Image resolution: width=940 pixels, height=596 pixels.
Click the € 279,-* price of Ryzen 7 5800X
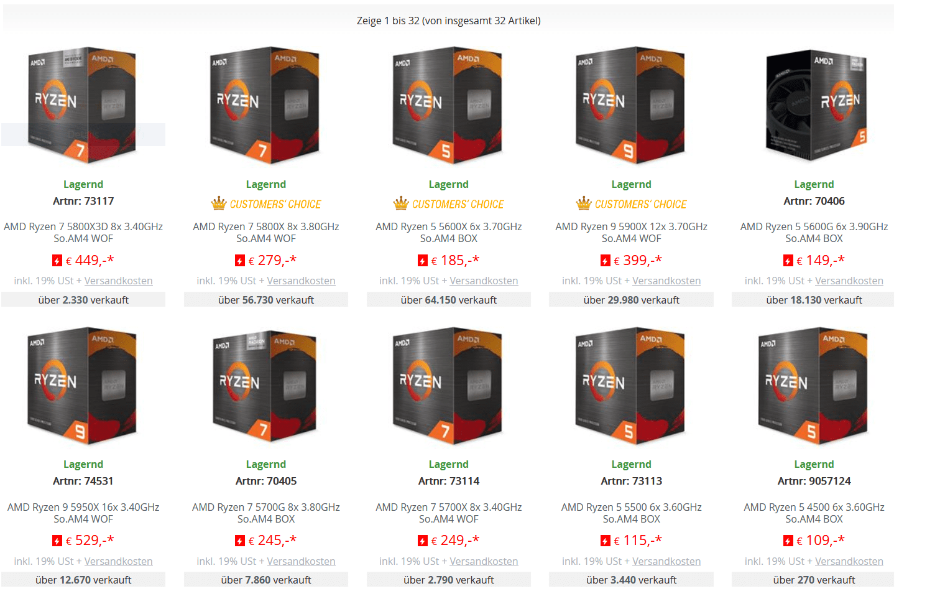272,260
